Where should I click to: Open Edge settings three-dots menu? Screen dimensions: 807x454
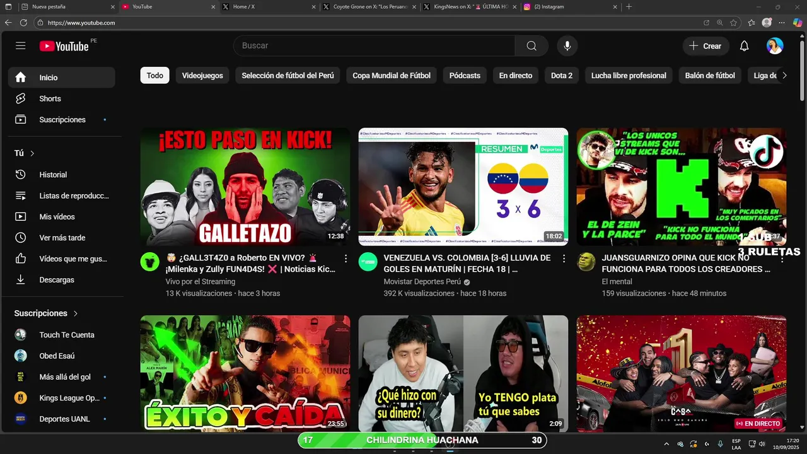tap(782, 23)
